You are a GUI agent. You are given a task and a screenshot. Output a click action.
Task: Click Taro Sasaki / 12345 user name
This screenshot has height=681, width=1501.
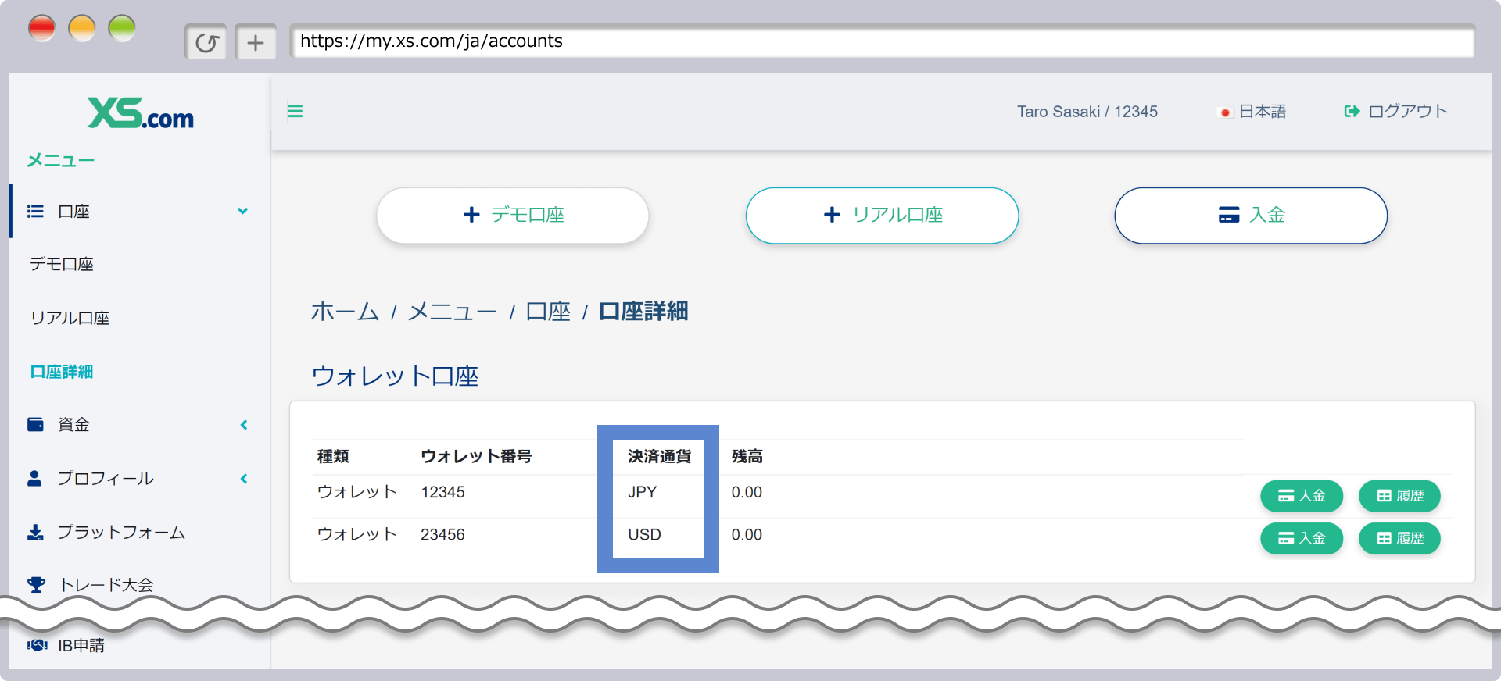1087,112
